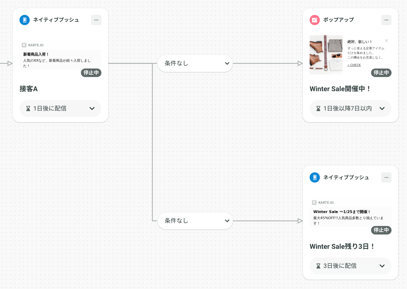Open the lower 条件なし condition dropdown
This screenshot has width=407, height=289.
pos(195,221)
